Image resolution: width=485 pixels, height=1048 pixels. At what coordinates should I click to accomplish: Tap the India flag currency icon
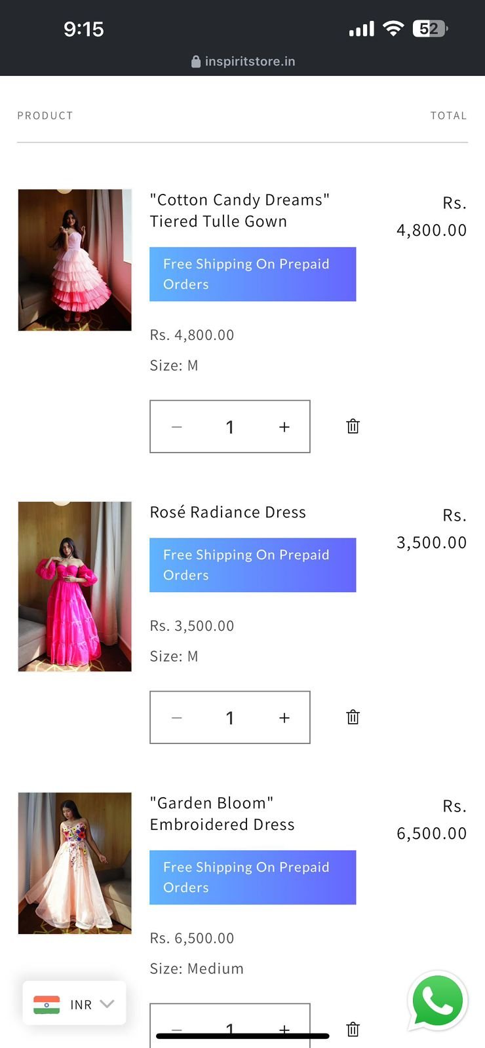47,1004
